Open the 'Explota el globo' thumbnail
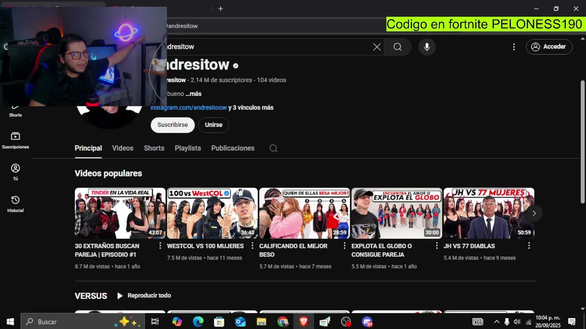This screenshot has height=329, width=586. click(397, 213)
